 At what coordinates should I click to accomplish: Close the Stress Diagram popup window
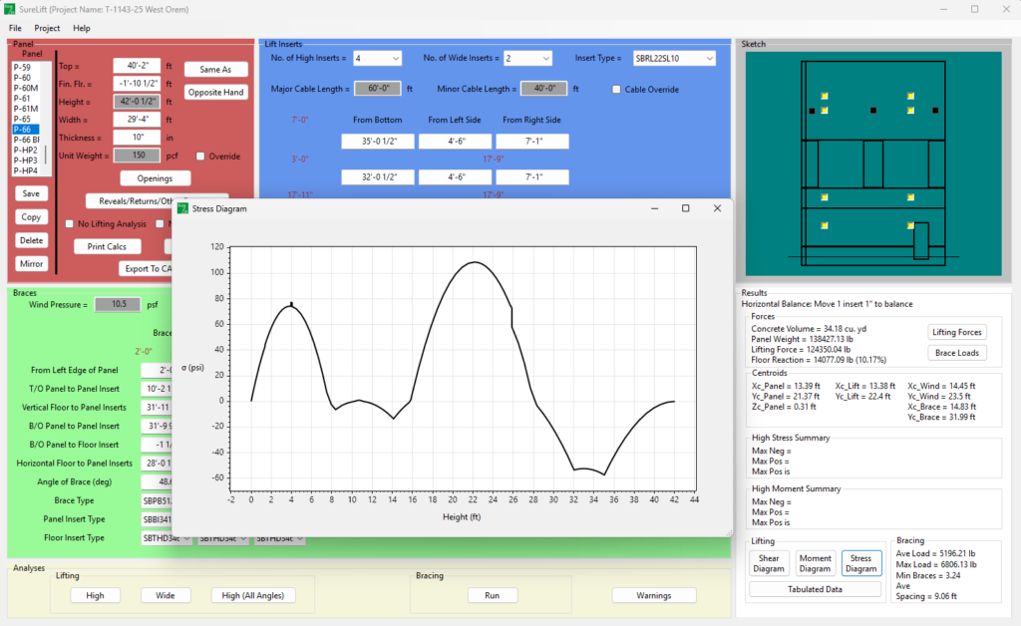click(x=716, y=208)
